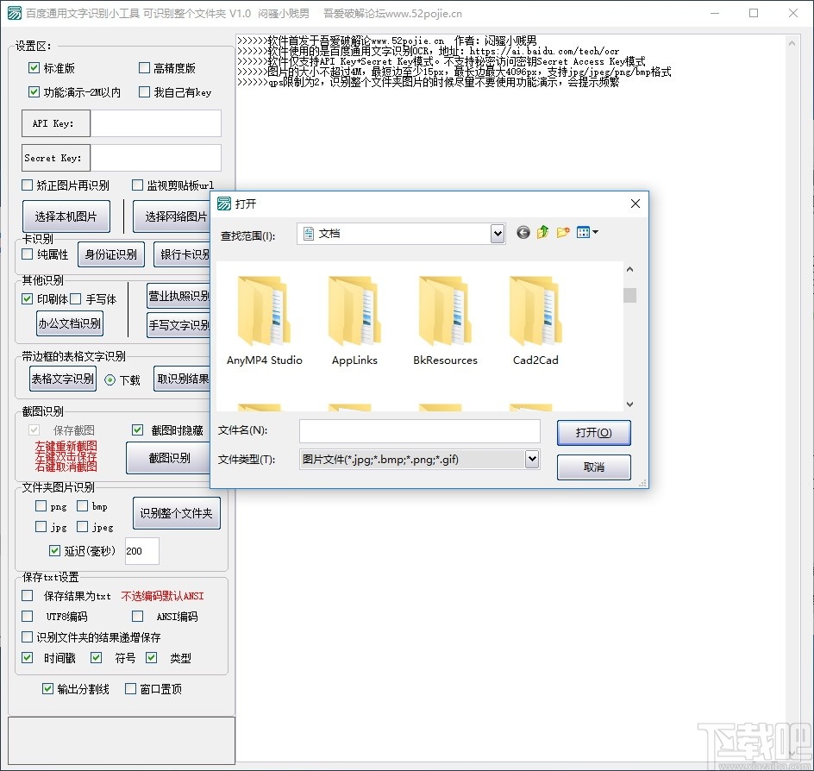Open the 文件类型 file type dropdown
This screenshot has height=771, width=814.
click(x=531, y=459)
